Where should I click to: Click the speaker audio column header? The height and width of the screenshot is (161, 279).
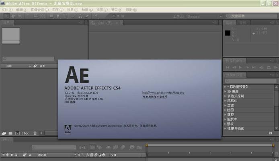tap(8, 155)
